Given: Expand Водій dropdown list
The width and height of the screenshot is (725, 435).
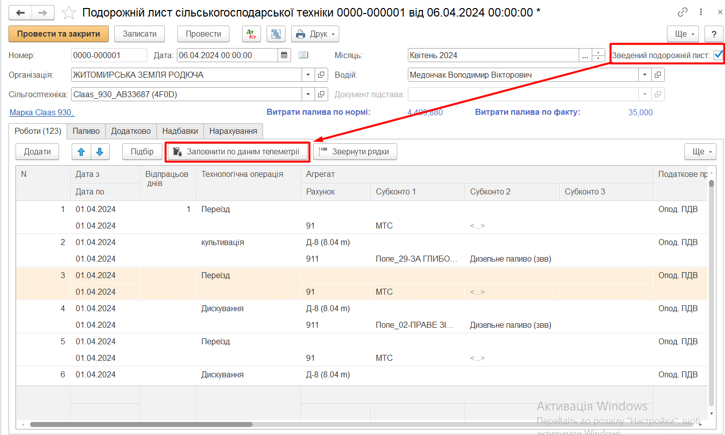Looking at the screenshot, I should 645,75.
